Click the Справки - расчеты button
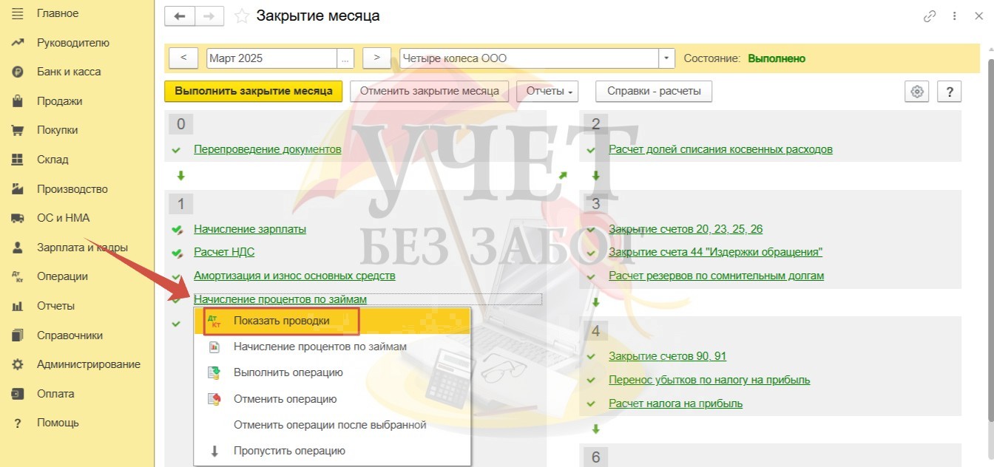 tap(654, 92)
